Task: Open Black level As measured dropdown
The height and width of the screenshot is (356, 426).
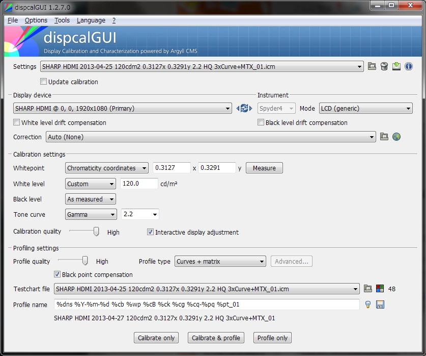Action: (x=91, y=199)
